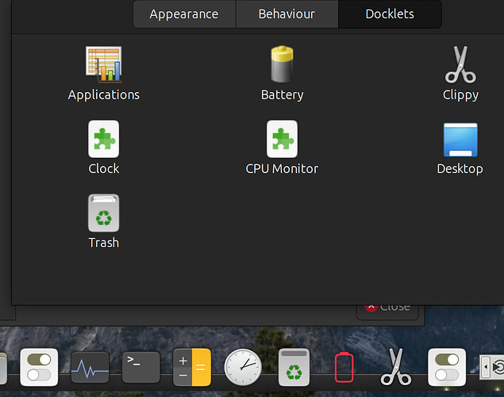Click the Trash label text

103,243
